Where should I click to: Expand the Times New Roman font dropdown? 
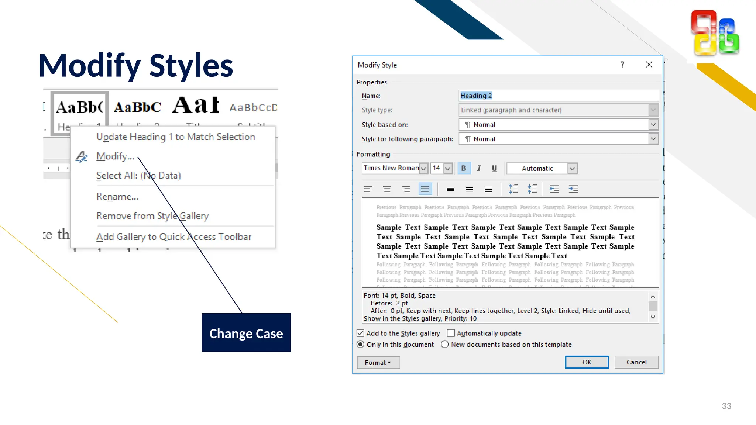423,168
